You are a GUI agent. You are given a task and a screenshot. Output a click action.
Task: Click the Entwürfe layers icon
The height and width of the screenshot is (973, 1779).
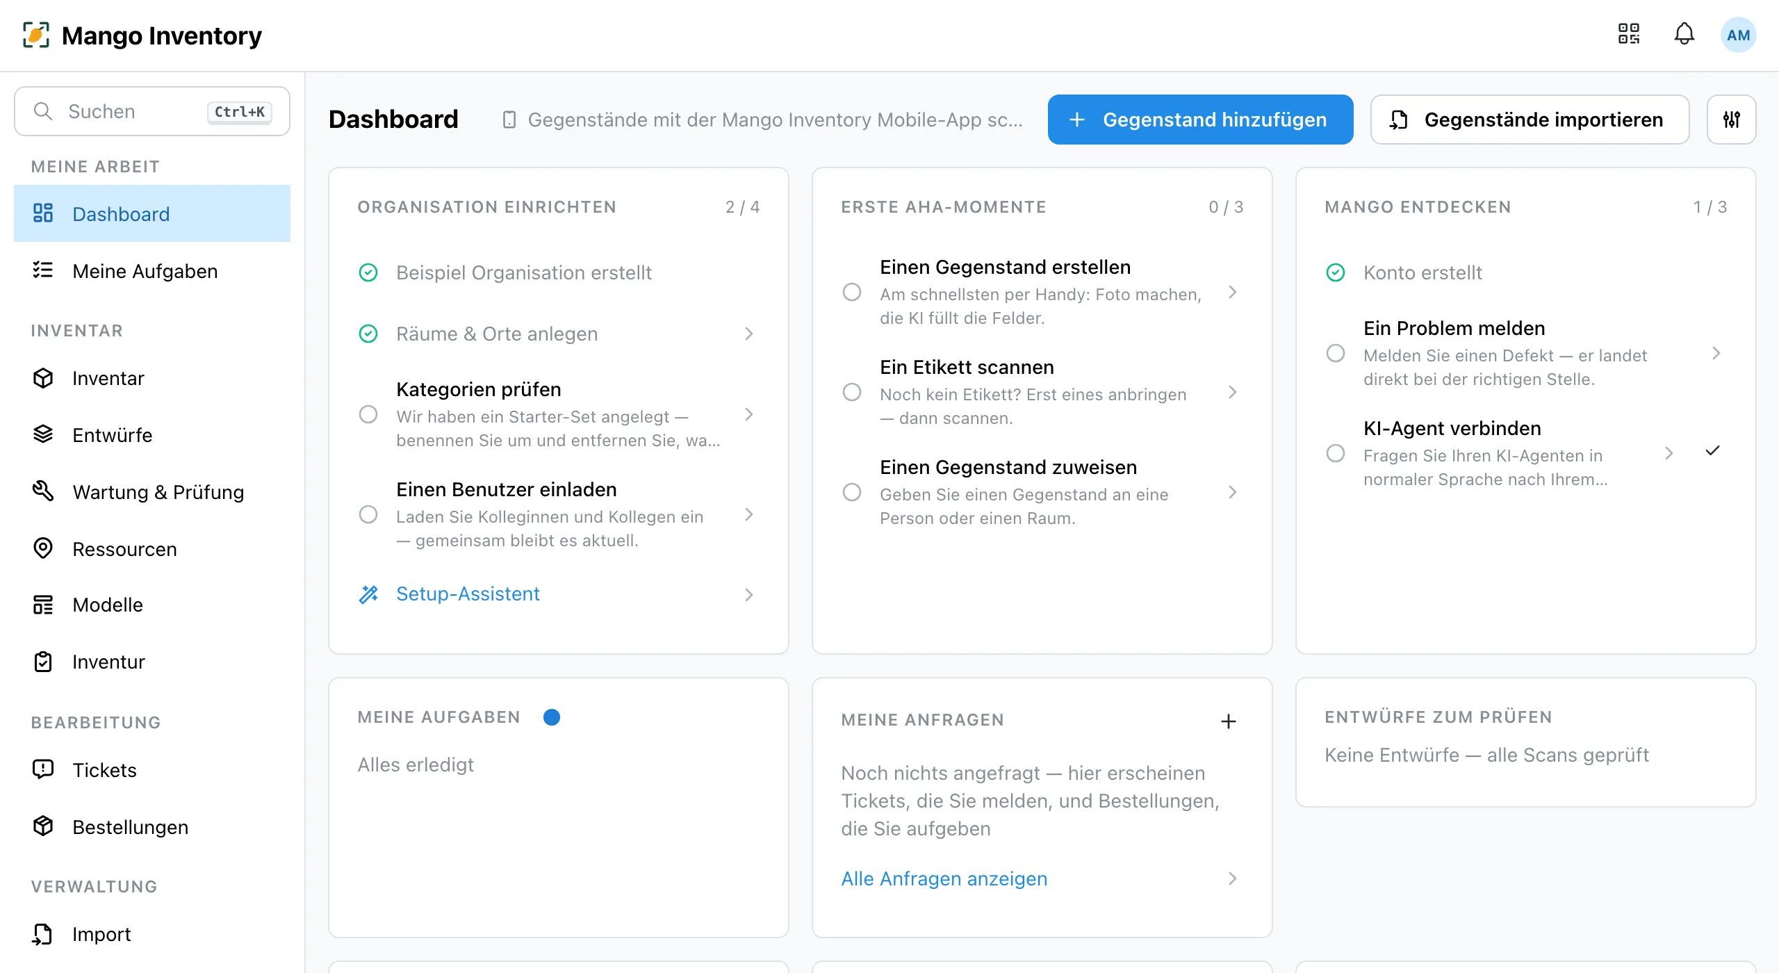43,434
